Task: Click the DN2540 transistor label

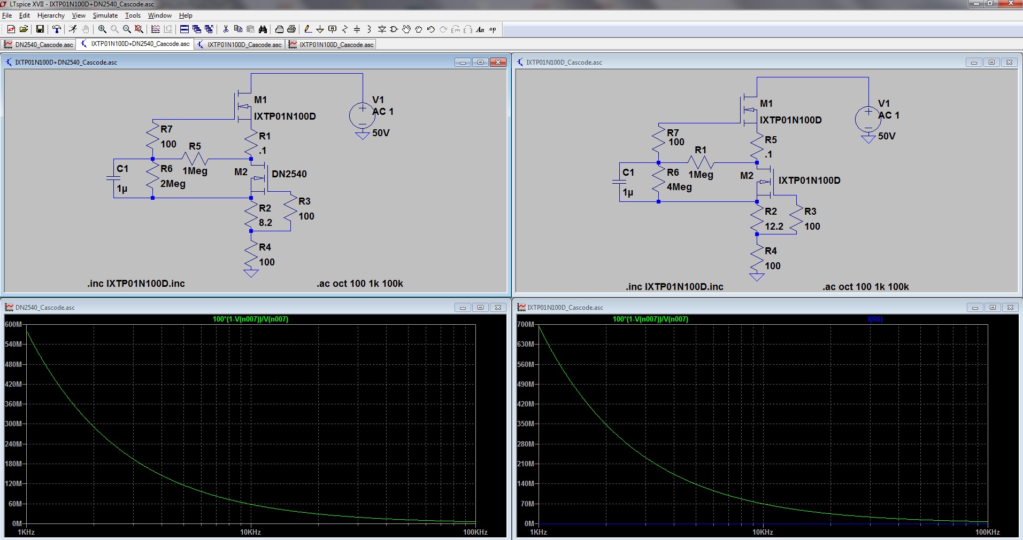Action: 289,174
